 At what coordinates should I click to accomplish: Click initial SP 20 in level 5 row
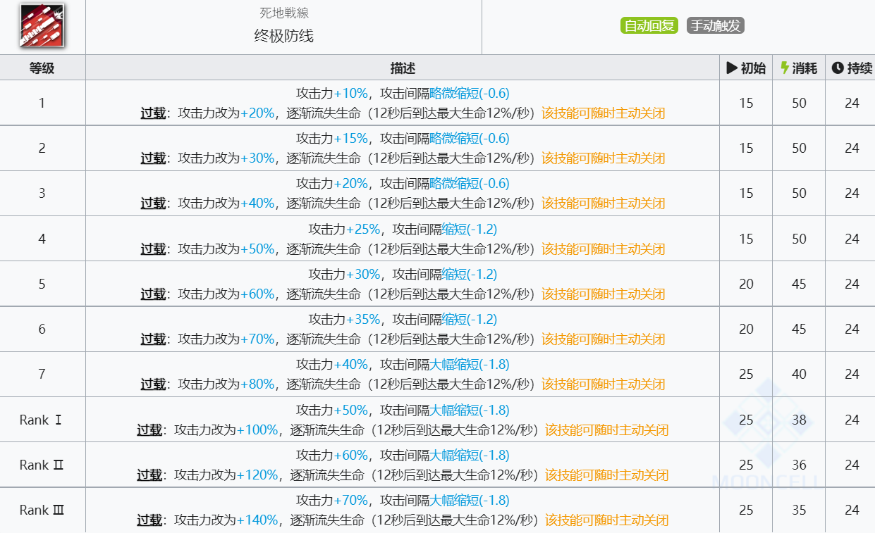pos(746,284)
